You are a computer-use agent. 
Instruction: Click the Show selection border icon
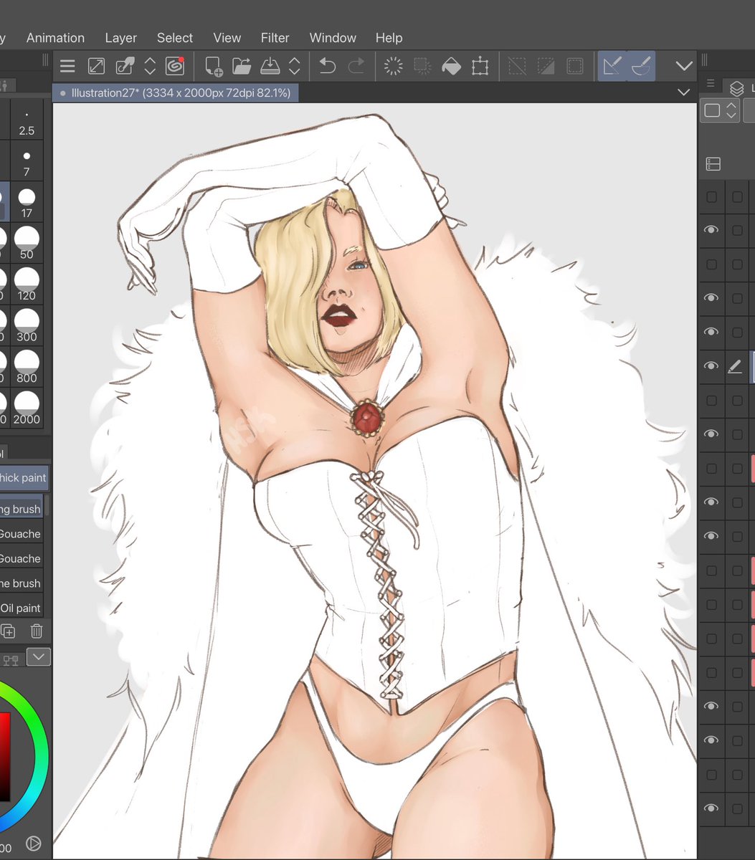574,67
